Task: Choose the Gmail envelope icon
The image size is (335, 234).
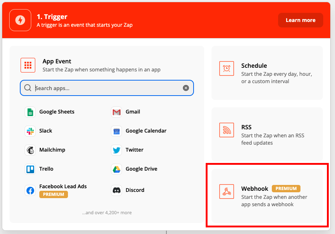Action: coord(116,112)
